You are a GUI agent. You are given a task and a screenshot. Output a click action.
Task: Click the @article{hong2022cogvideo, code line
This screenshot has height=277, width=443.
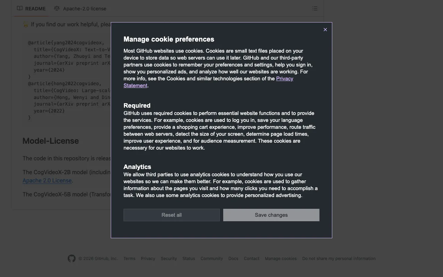pyautogui.click(x=65, y=83)
